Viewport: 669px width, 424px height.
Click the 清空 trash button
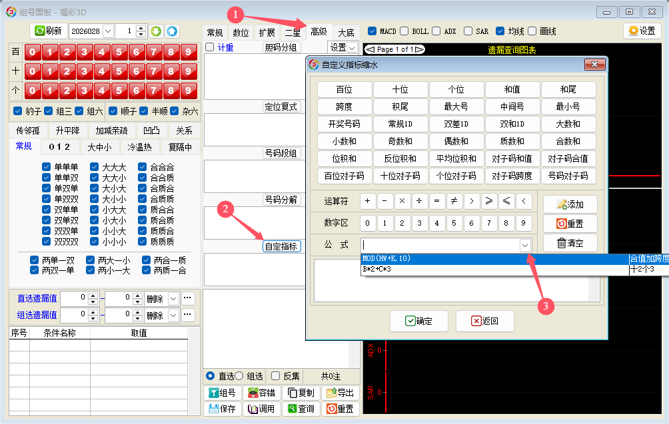(570, 244)
